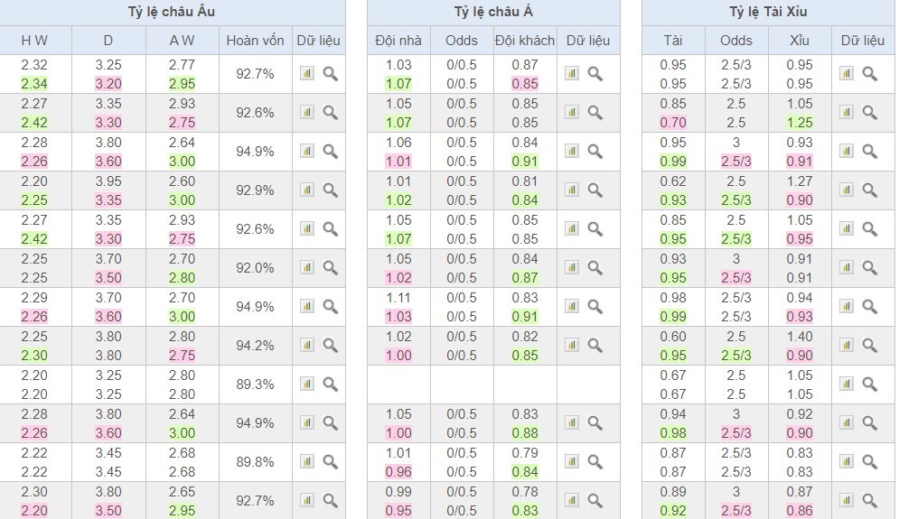Click magnifier for Tài Xỉu row with Tài 0.85/0.70
This screenshot has width=899, height=519.
click(869, 113)
